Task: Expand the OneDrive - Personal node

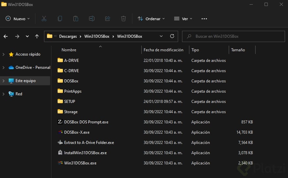Action: click(4, 67)
